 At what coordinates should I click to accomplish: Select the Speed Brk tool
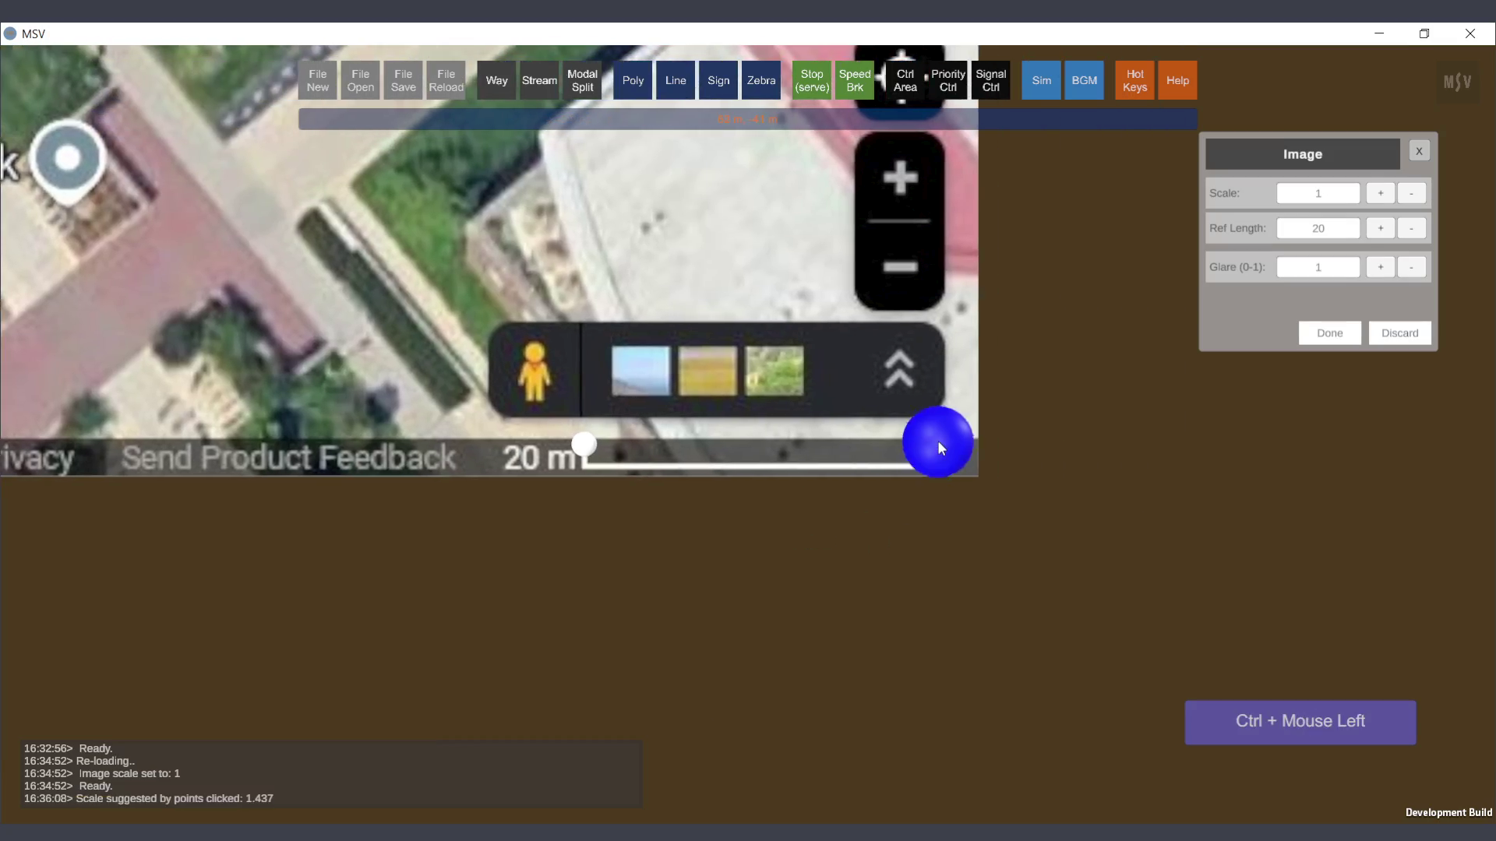855,80
